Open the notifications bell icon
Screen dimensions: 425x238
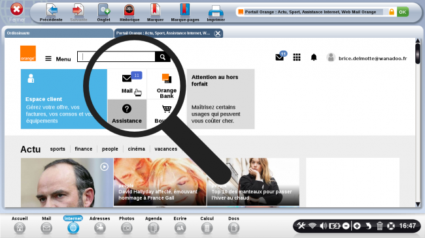click(314, 57)
